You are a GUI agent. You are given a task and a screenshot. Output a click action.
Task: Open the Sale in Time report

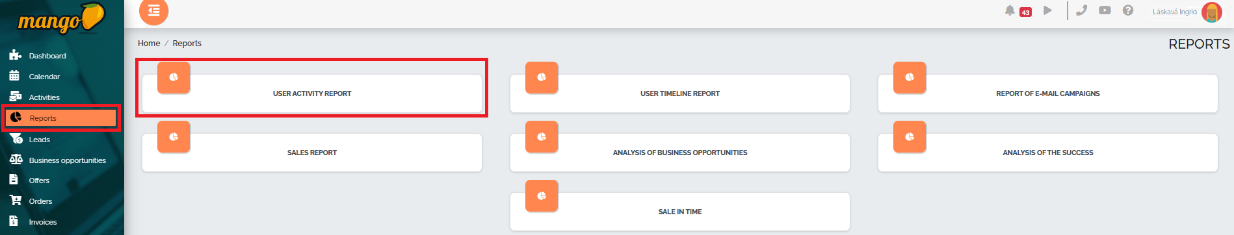pyautogui.click(x=680, y=212)
